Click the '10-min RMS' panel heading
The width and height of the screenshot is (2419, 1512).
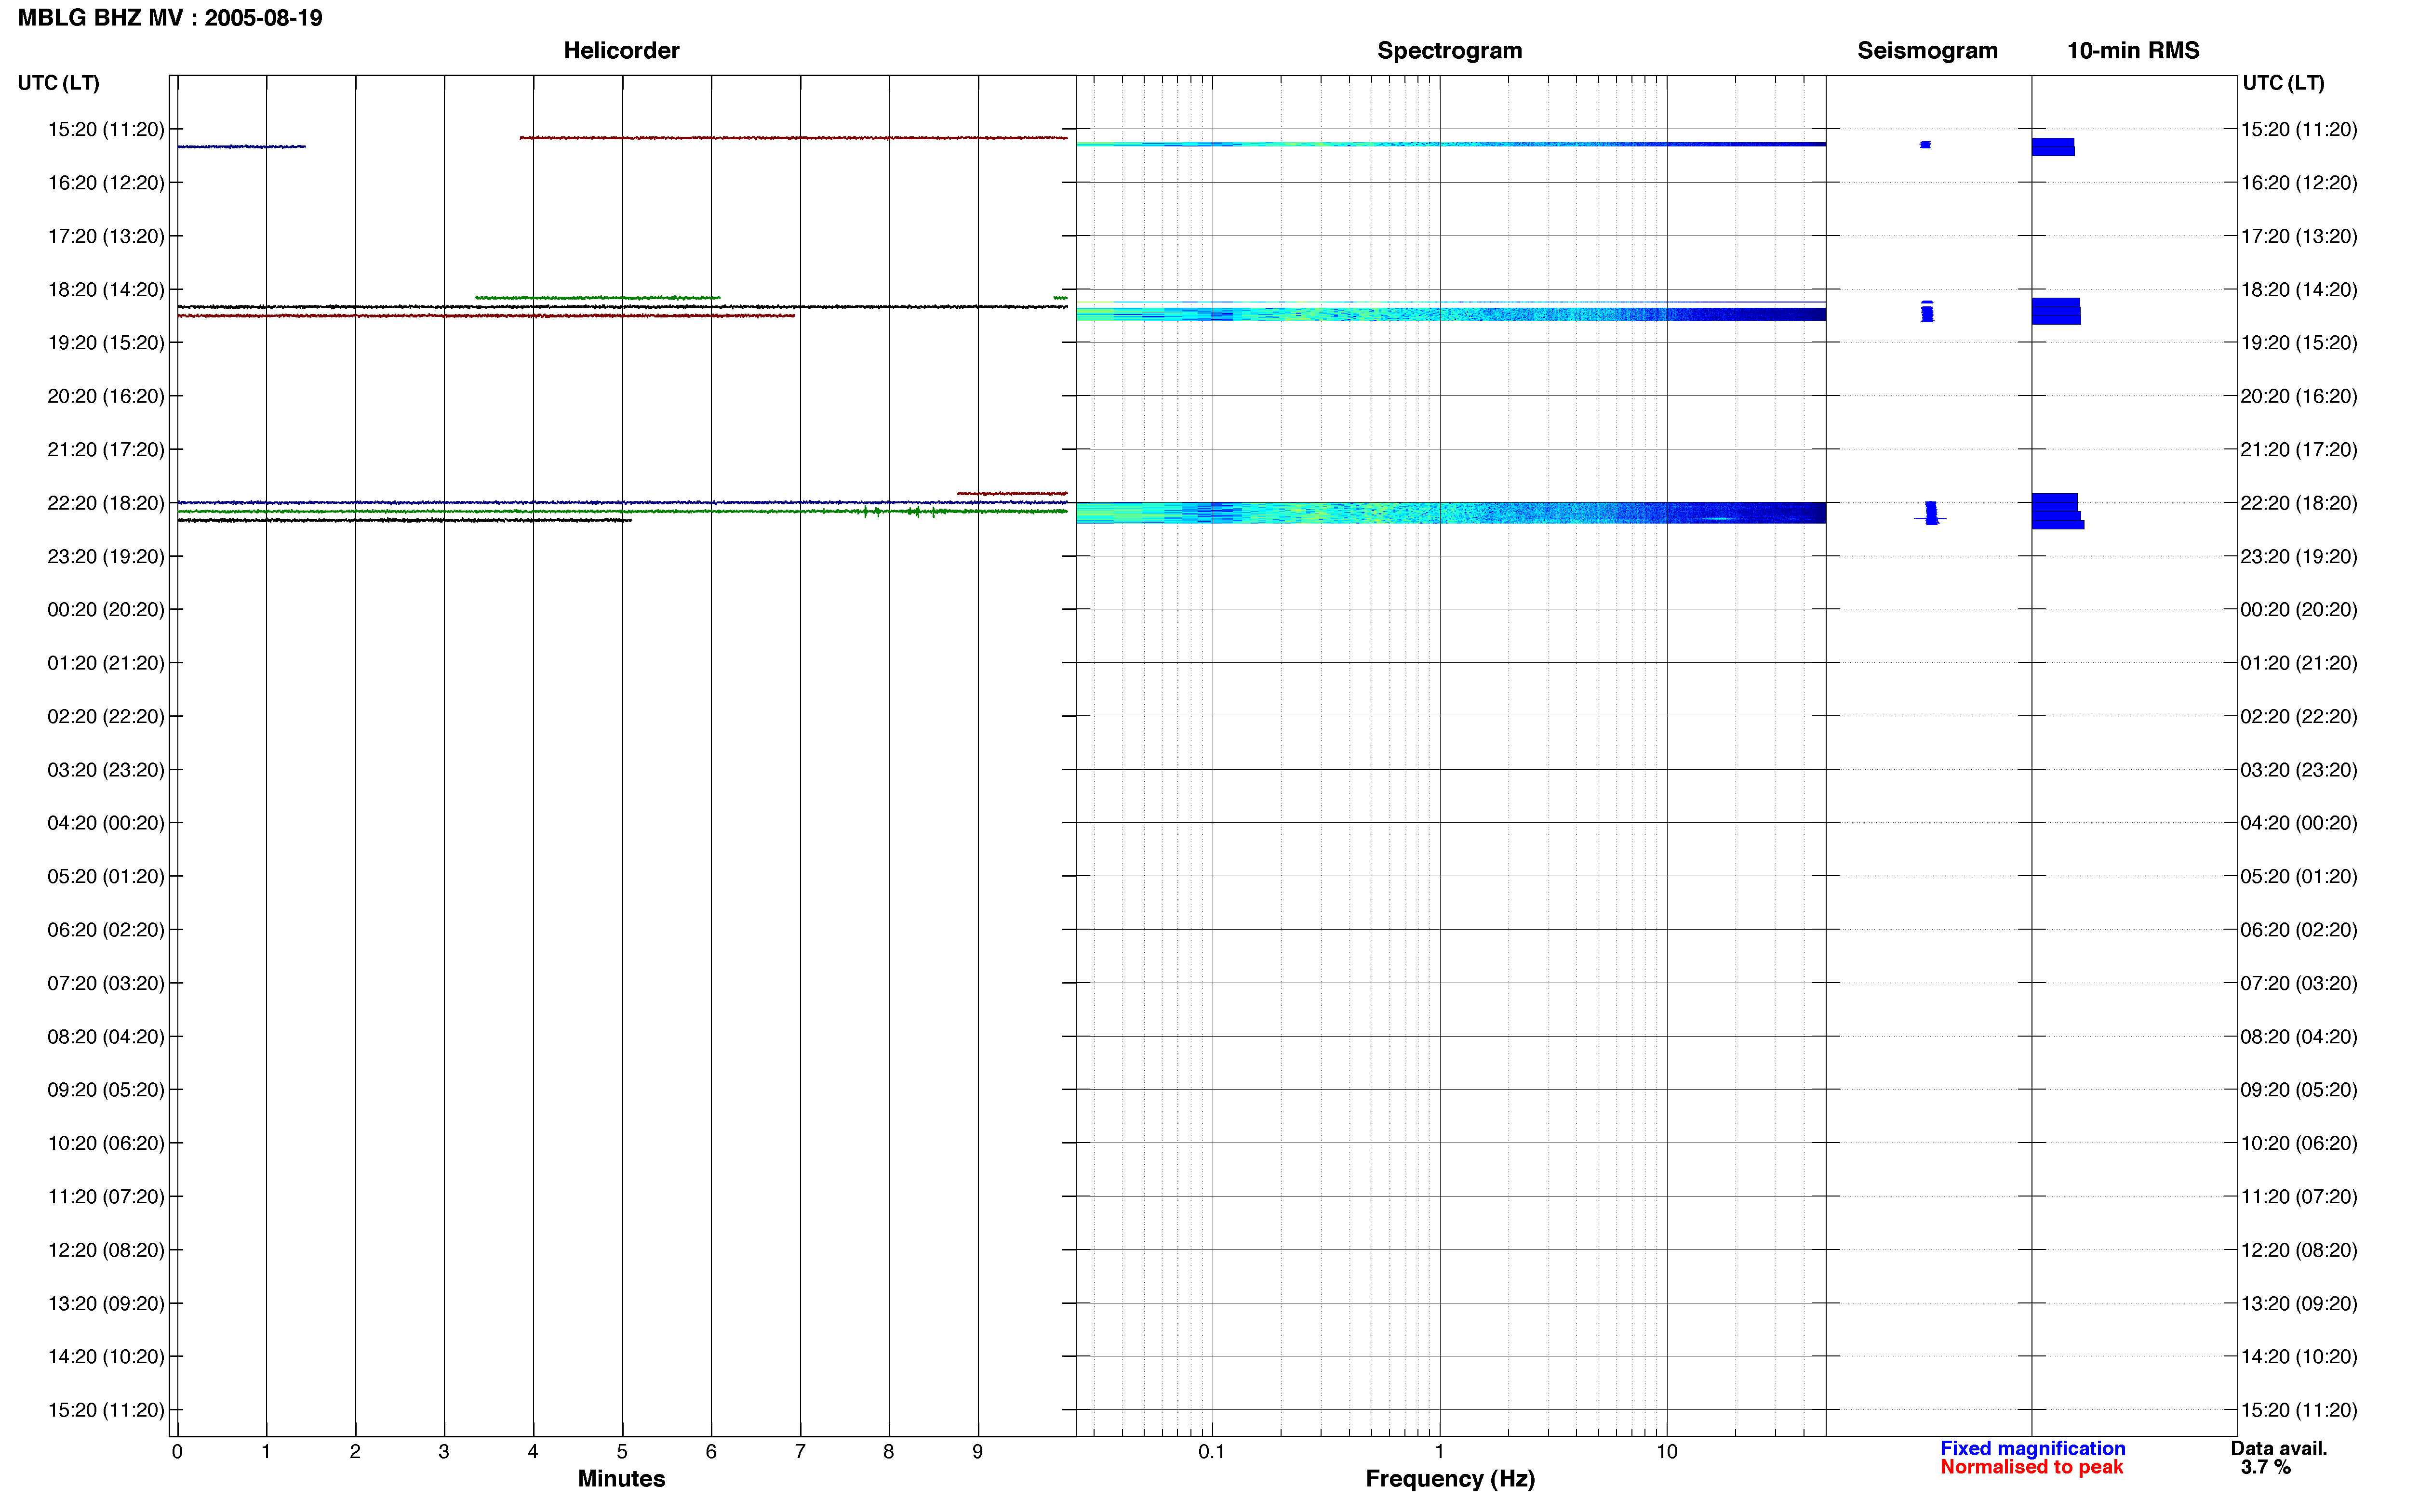point(2133,51)
